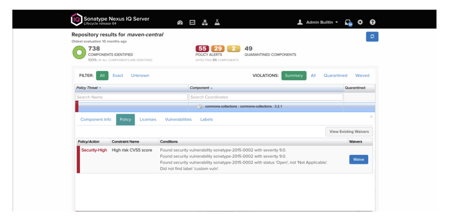Open the reports chart icon

tap(193, 23)
